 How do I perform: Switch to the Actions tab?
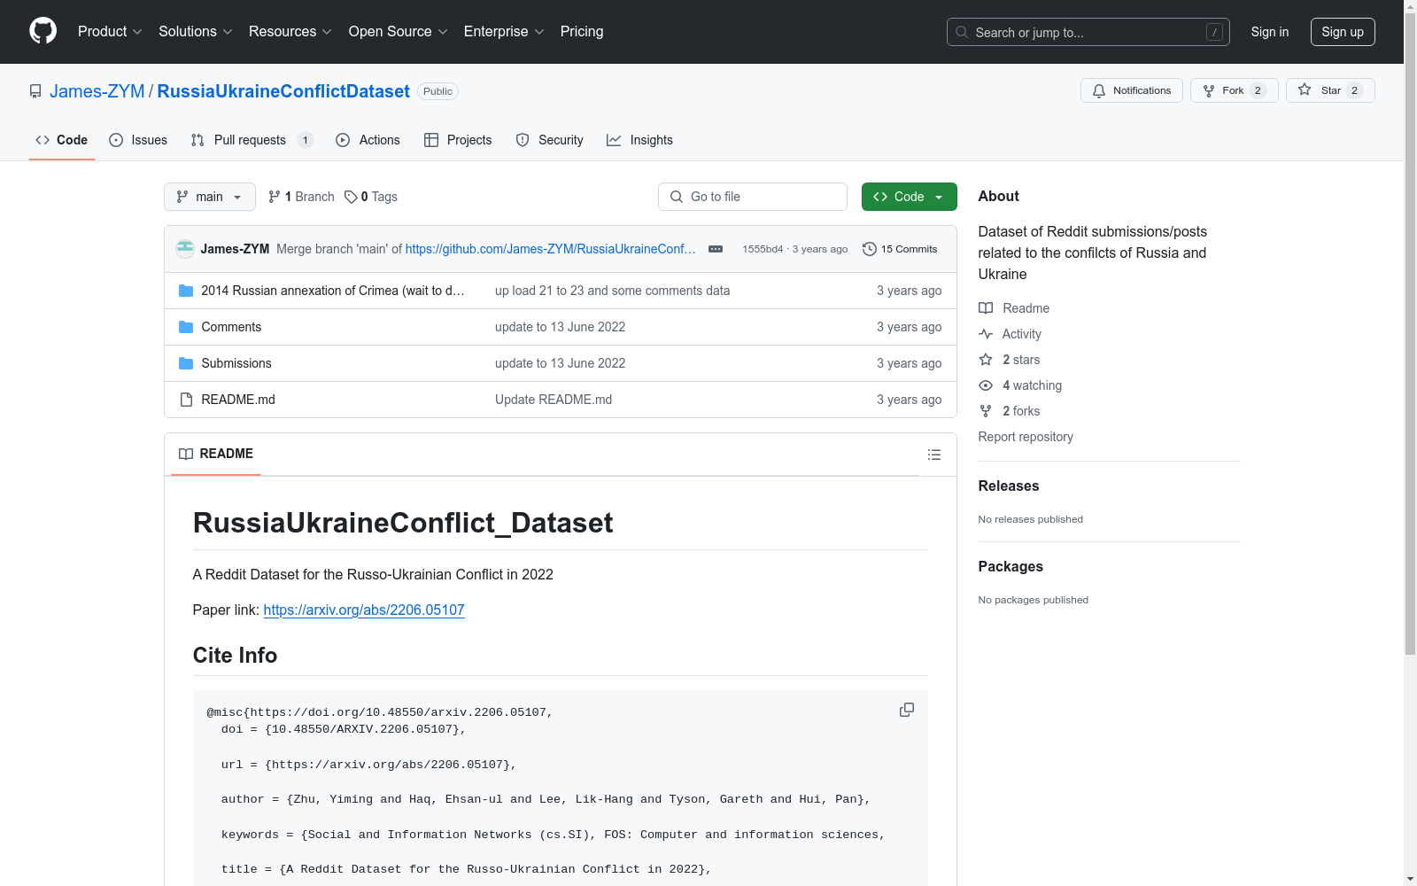coord(368,140)
